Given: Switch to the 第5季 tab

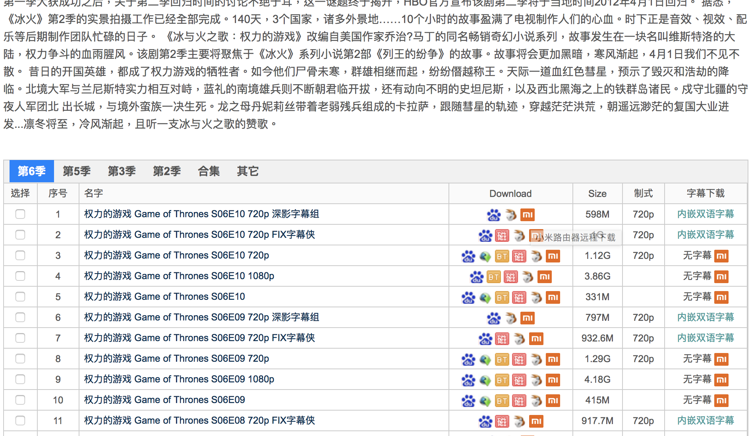Looking at the screenshot, I should coord(77,171).
